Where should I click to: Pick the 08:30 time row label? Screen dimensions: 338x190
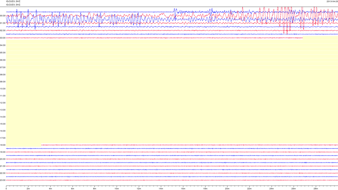point(3,75)
